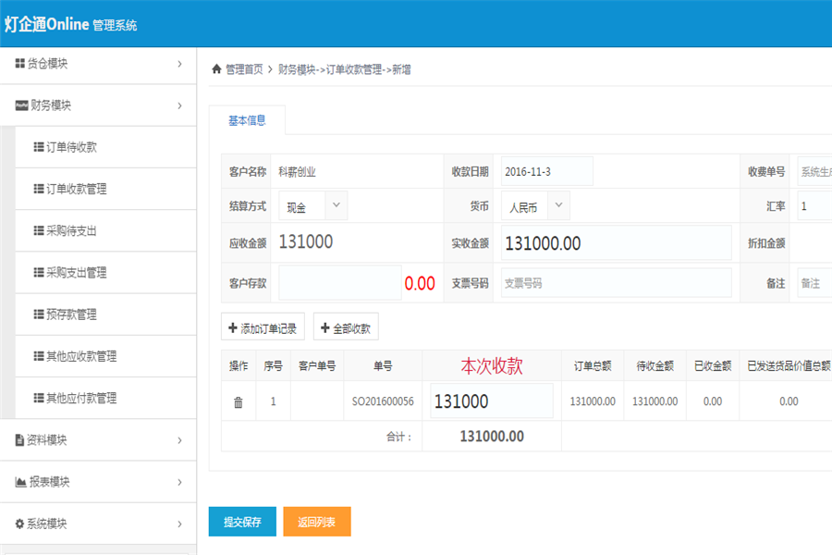Viewport: 832px width, 555px height.
Task: Click the list icon beside 预存款管理
Action: (39, 314)
